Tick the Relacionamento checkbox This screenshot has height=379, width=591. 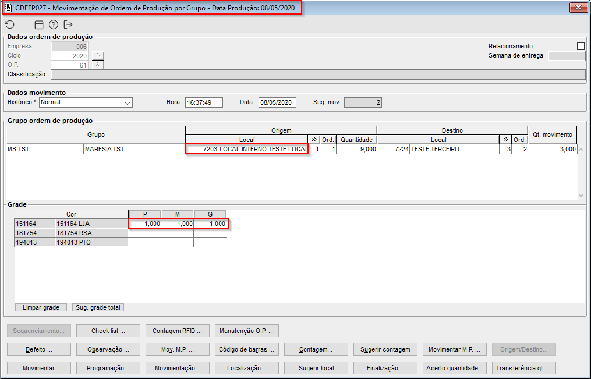coord(581,46)
